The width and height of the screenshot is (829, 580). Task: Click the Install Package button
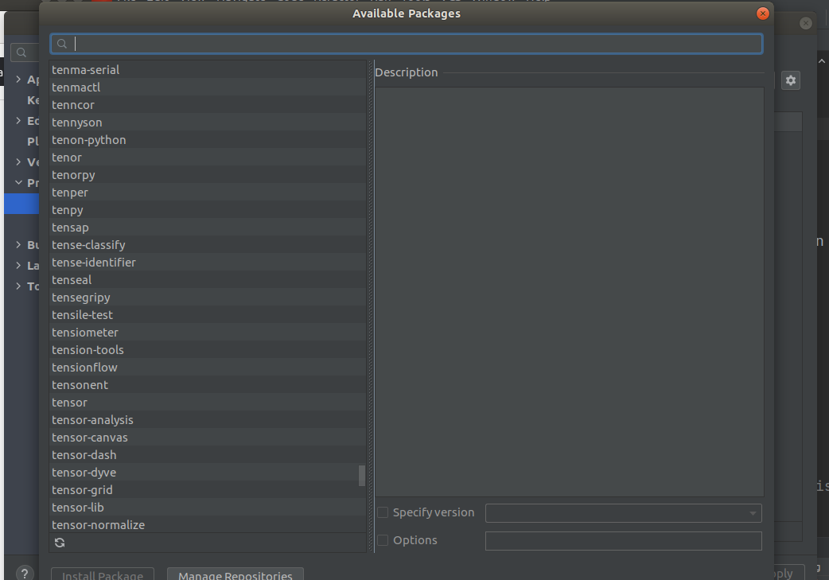103,574
